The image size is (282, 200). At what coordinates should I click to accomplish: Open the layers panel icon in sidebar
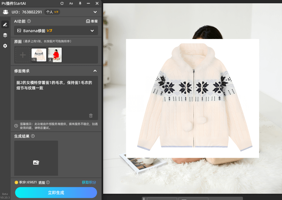click(x=5, y=35)
